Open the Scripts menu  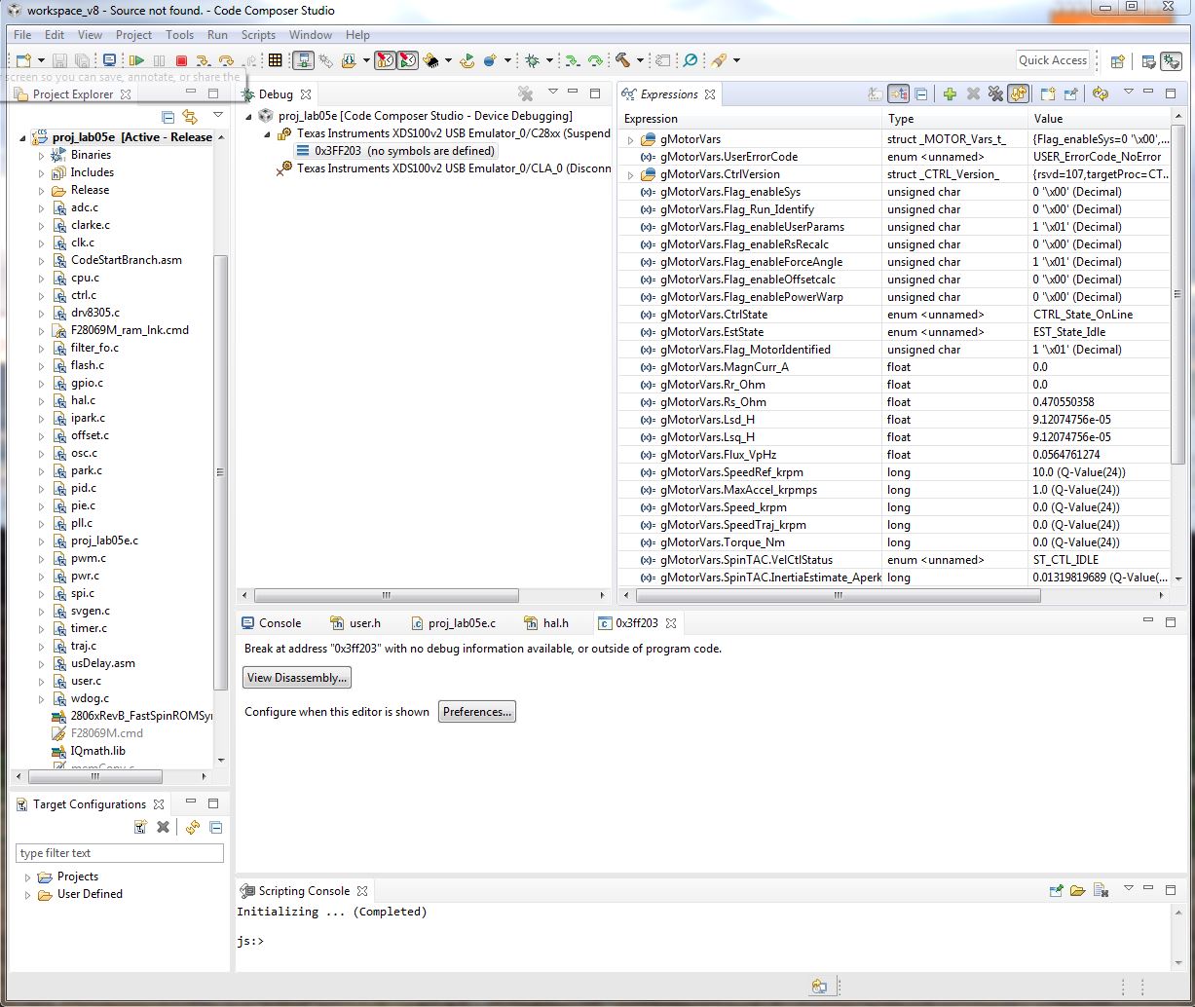258,34
